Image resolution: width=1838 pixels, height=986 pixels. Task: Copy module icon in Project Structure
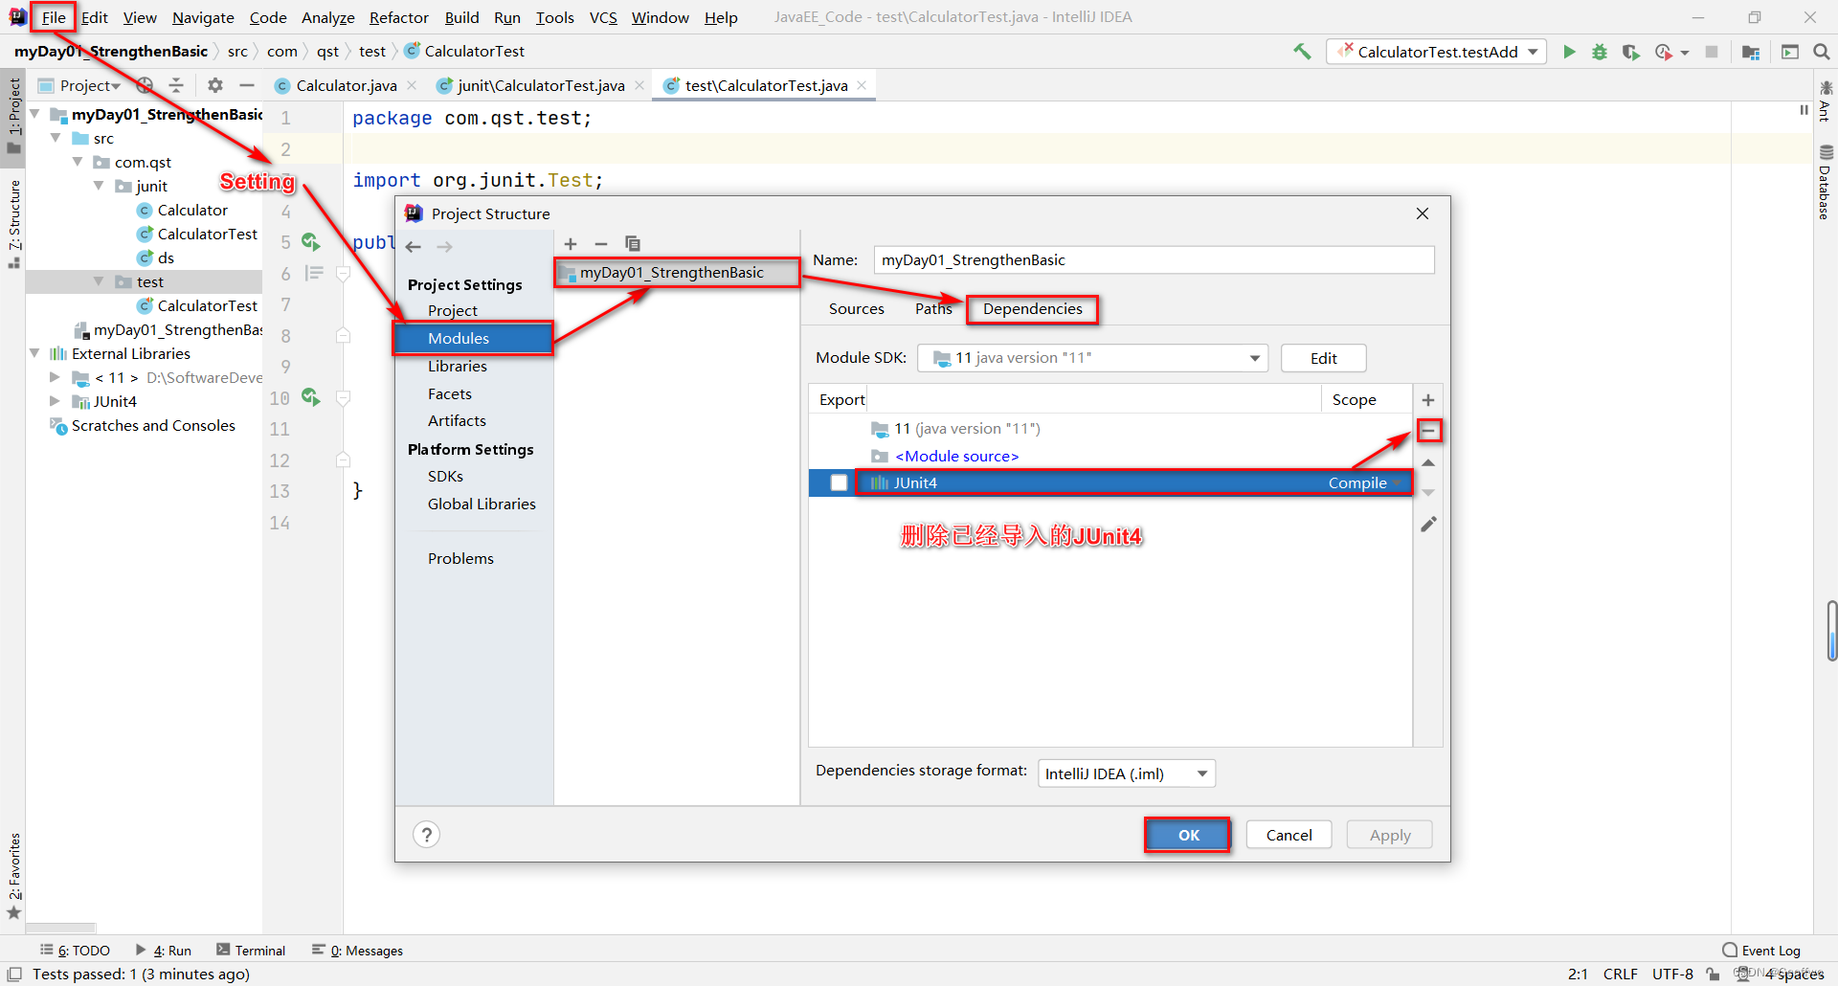click(633, 244)
